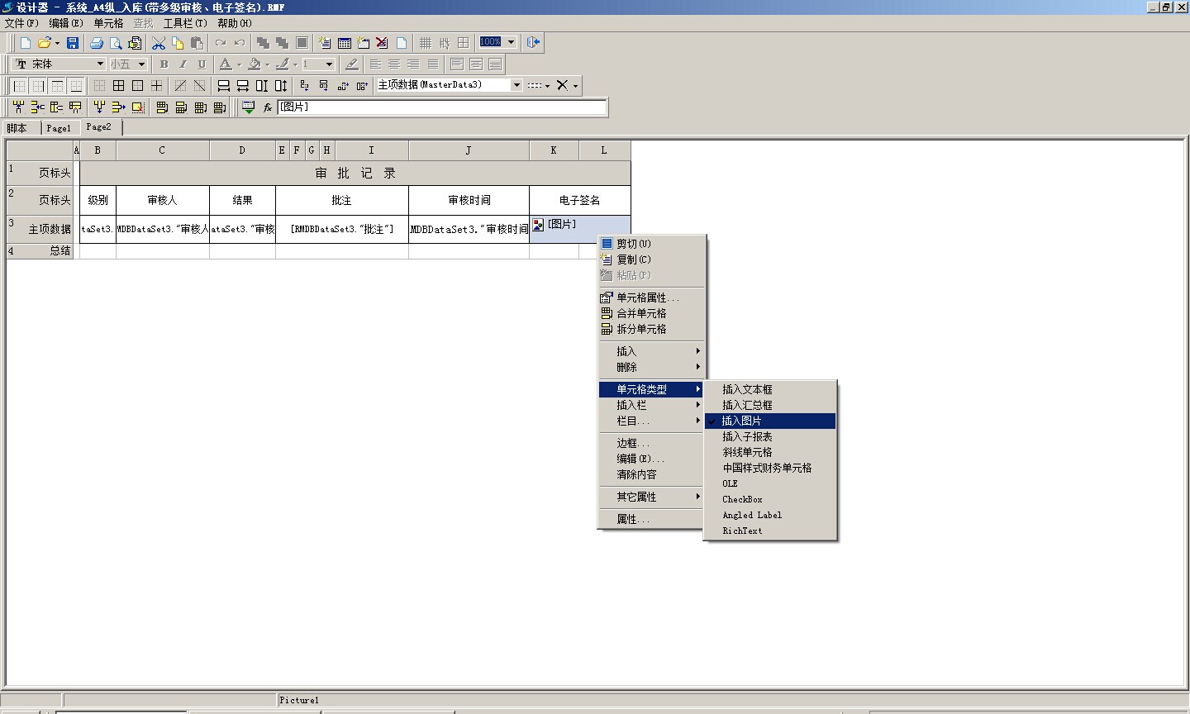Toggle Underline formatting button
The height and width of the screenshot is (714, 1190).
click(202, 64)
